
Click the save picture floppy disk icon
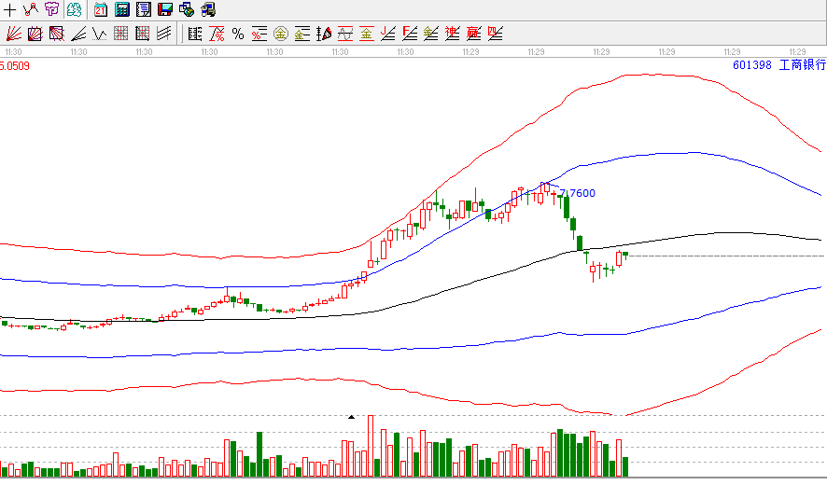coord(165,9)
